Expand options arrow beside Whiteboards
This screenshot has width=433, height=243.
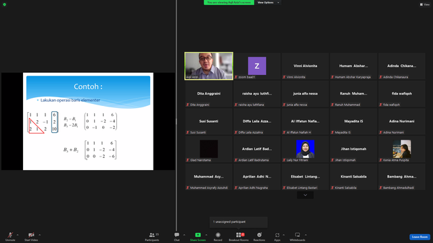(x=306, y=235)
